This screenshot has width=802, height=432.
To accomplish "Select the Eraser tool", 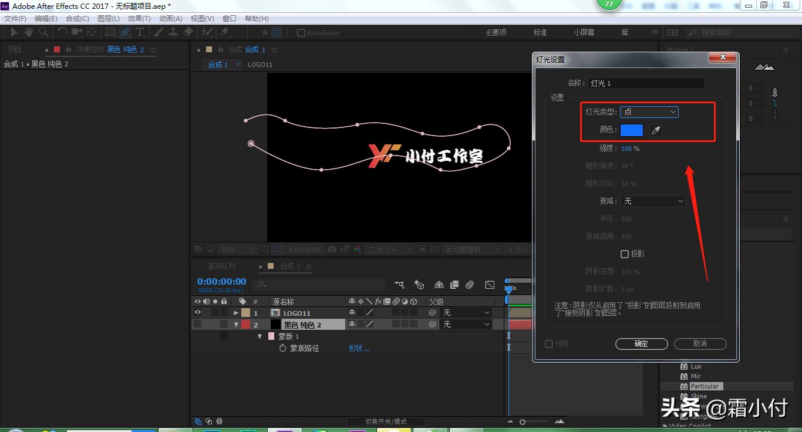I will pos(189,32).
